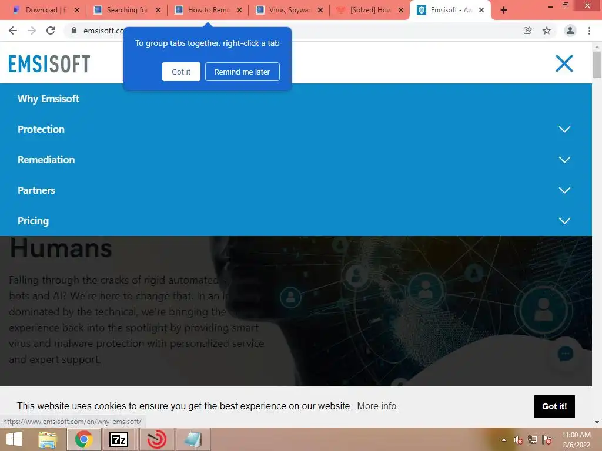Click the share page icon in address bar

(x=528, y=31)
